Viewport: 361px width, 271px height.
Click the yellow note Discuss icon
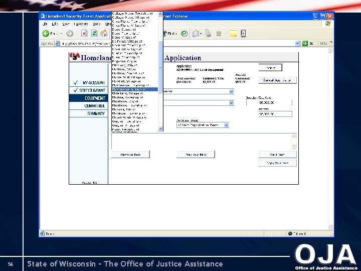click(x=233, y=34)
